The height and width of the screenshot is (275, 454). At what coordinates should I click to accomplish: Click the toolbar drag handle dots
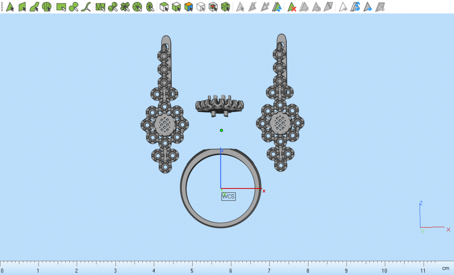[2, 6]
